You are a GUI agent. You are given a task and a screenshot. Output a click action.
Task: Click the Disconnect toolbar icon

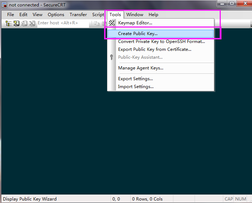coord(32,23)
